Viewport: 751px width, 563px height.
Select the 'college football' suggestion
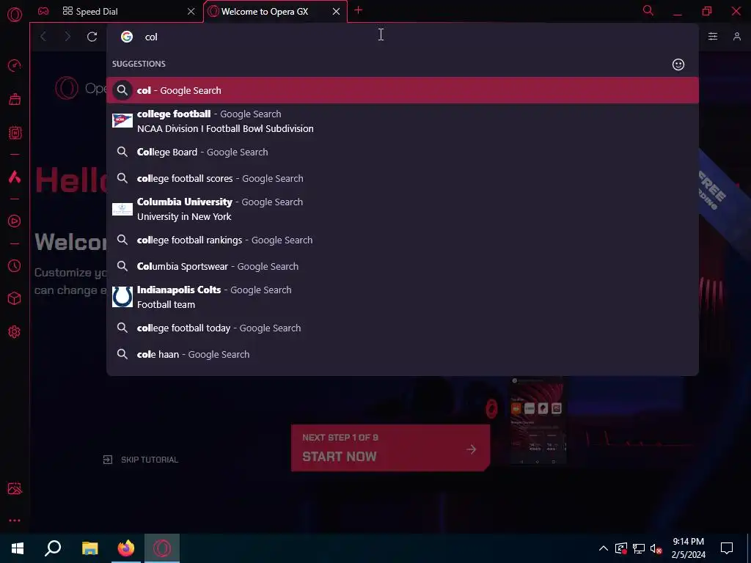coord(403,121)
